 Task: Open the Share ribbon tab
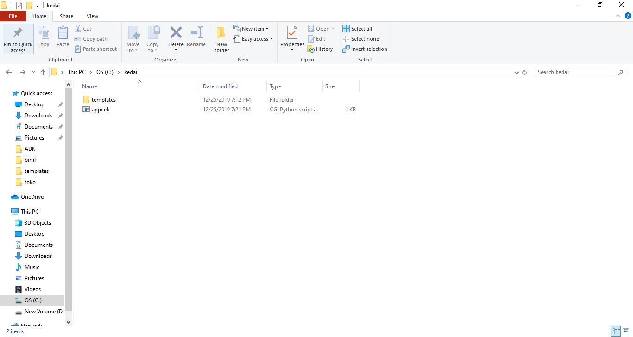tap(66, 16)
